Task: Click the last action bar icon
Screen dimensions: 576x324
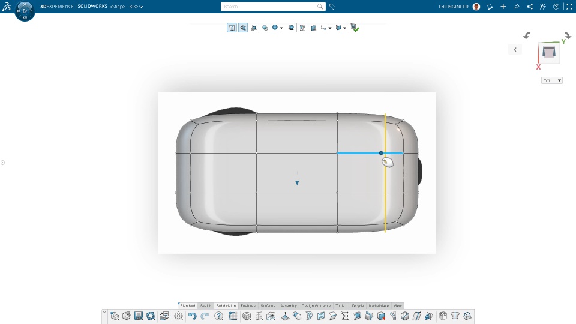Action: [x=467, y=316]
